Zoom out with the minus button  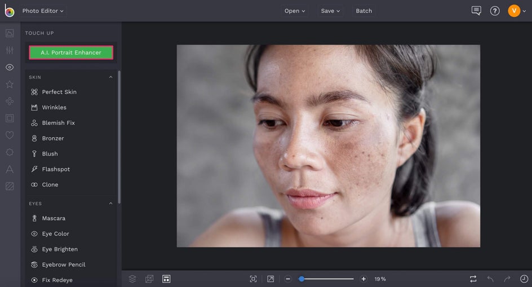(288, 279)
